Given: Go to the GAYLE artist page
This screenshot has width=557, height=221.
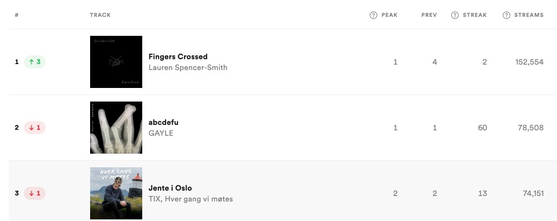Looking at the screenshot, I should (x=161, y=133).
